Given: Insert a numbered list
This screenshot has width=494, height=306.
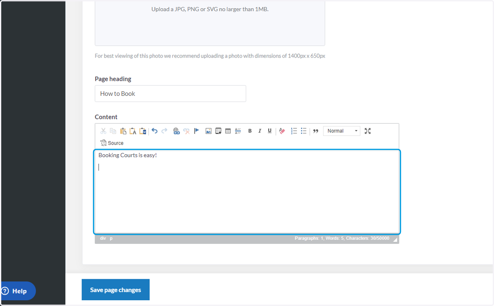Looking at the screenshot, I should (x=294, y=131).
